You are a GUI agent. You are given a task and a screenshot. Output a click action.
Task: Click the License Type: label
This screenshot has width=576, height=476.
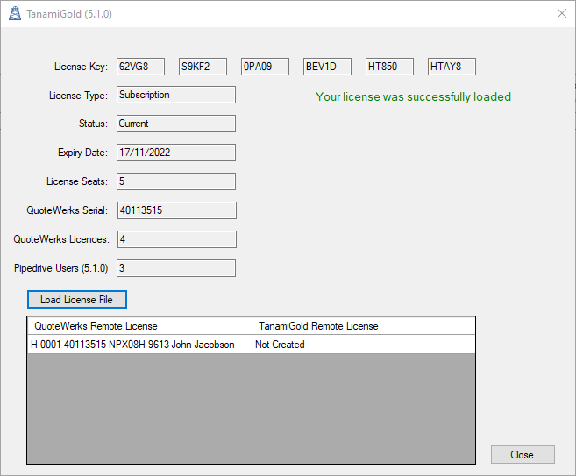[x=79, y=96]
